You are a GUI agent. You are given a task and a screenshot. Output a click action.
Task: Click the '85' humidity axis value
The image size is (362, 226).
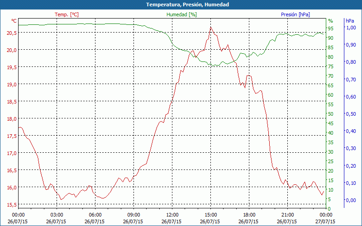[331, 47]
